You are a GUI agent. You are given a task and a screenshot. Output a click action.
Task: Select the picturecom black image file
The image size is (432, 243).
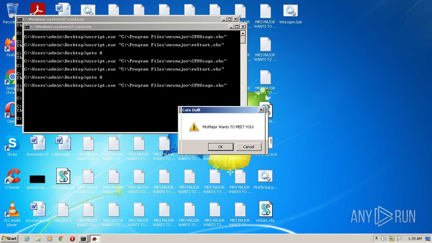[37, 179]
